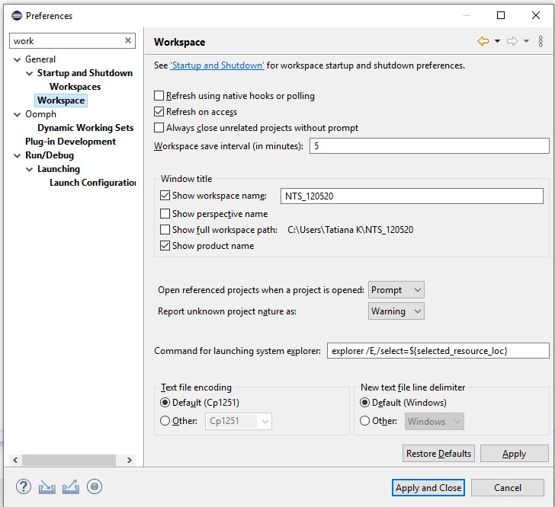Collapse the Run/Debug tree node
The height and width of the screenshot is (507, 555).
point(17,155)
